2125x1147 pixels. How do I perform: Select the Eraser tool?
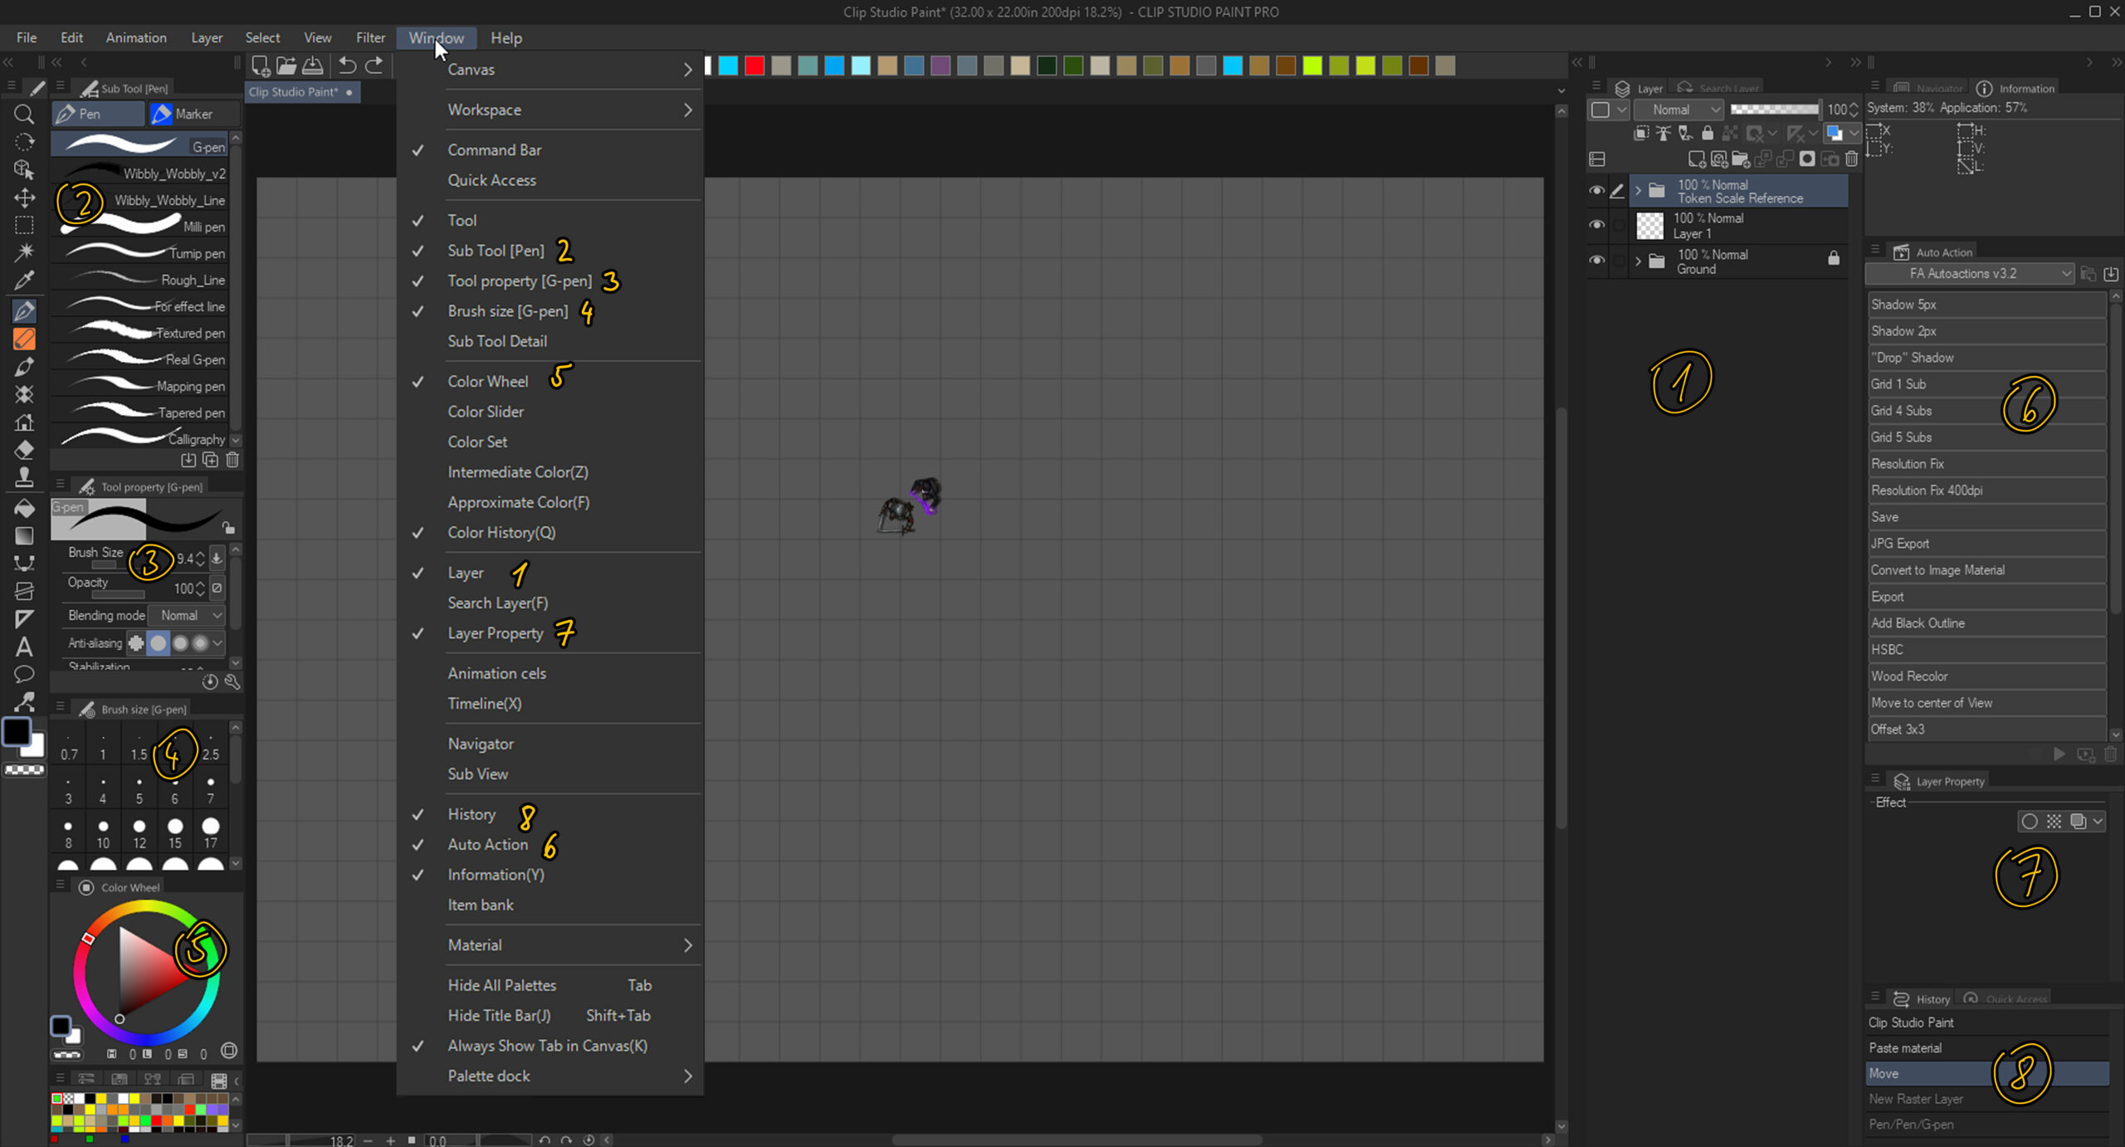24,450
